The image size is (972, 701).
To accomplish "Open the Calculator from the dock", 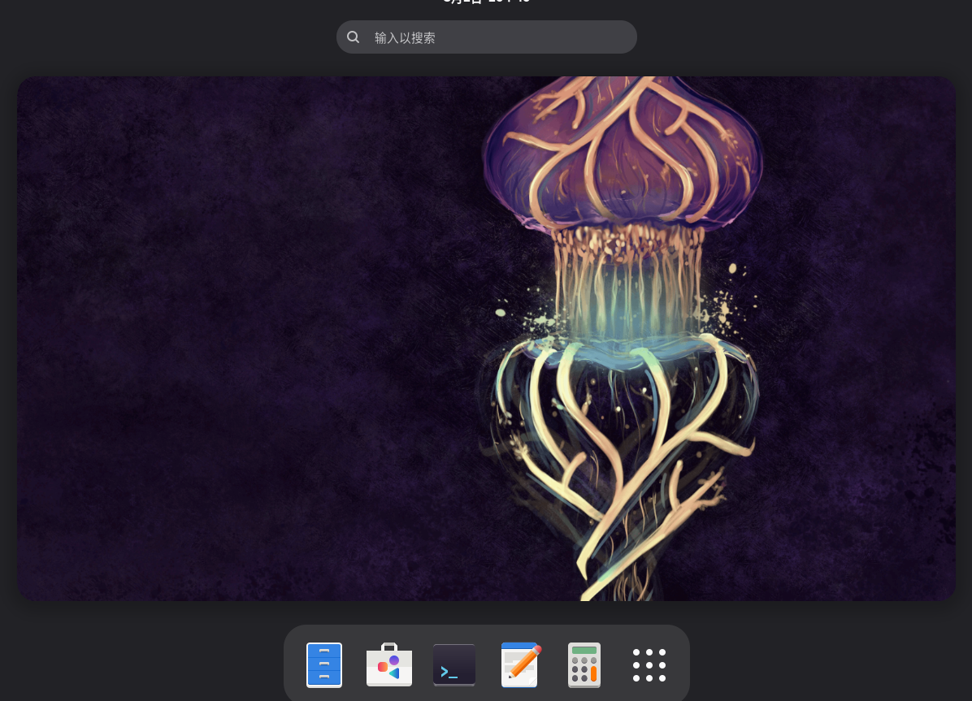I will pos(584,665).
